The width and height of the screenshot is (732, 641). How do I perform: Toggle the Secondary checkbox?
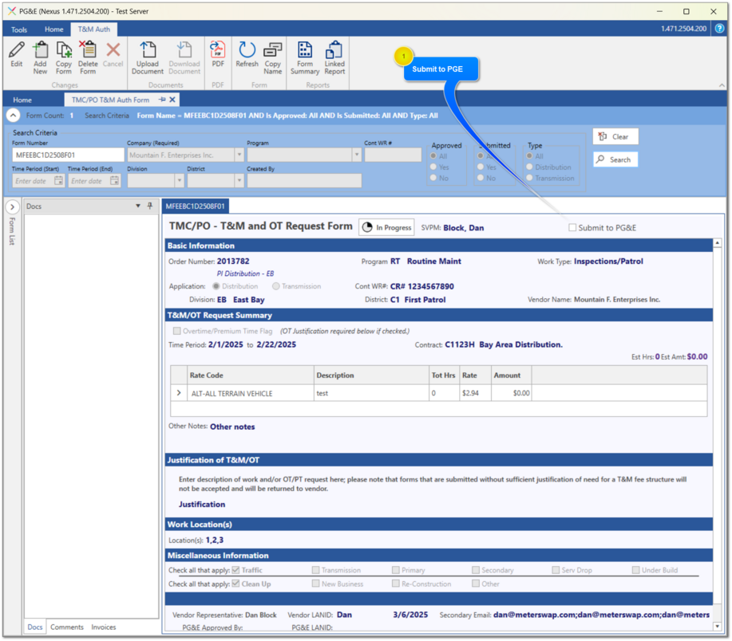475,570
